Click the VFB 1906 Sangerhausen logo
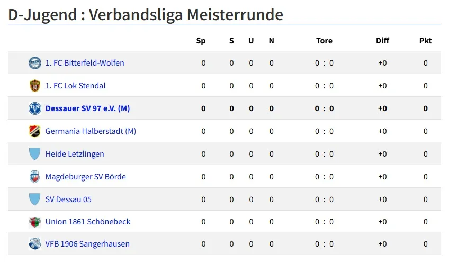449x263 pixels. point(34,244)
